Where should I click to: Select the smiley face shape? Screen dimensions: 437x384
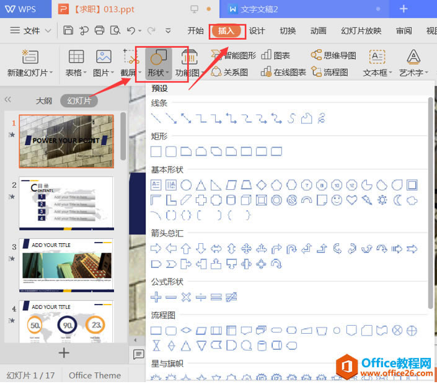click(337, 200)
